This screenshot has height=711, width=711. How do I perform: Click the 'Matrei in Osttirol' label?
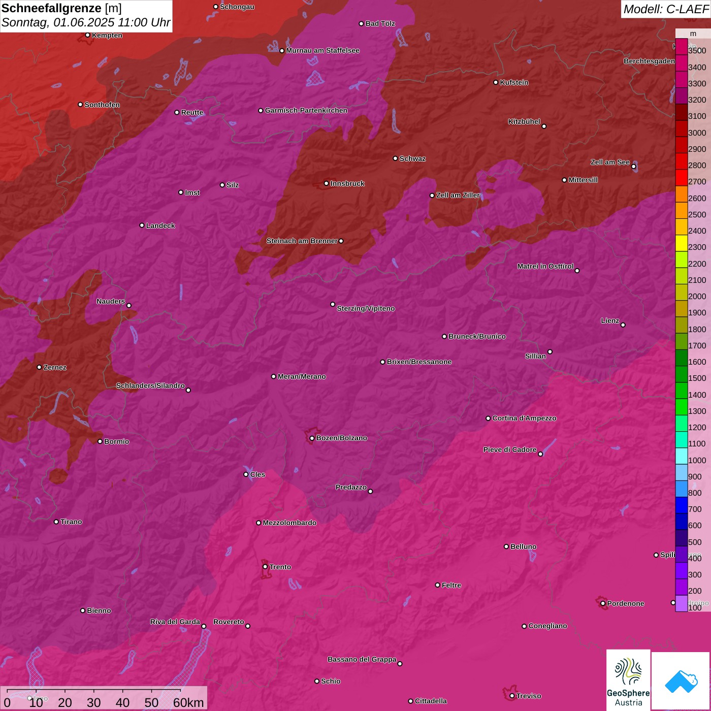coord(545,266)
